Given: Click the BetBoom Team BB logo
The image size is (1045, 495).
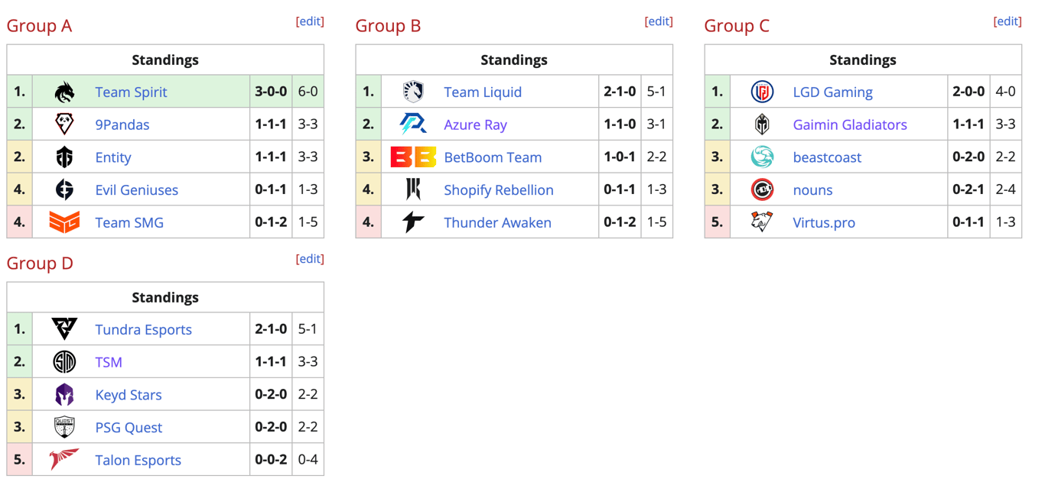Looking at the screenshot, I should coord(413,157).
